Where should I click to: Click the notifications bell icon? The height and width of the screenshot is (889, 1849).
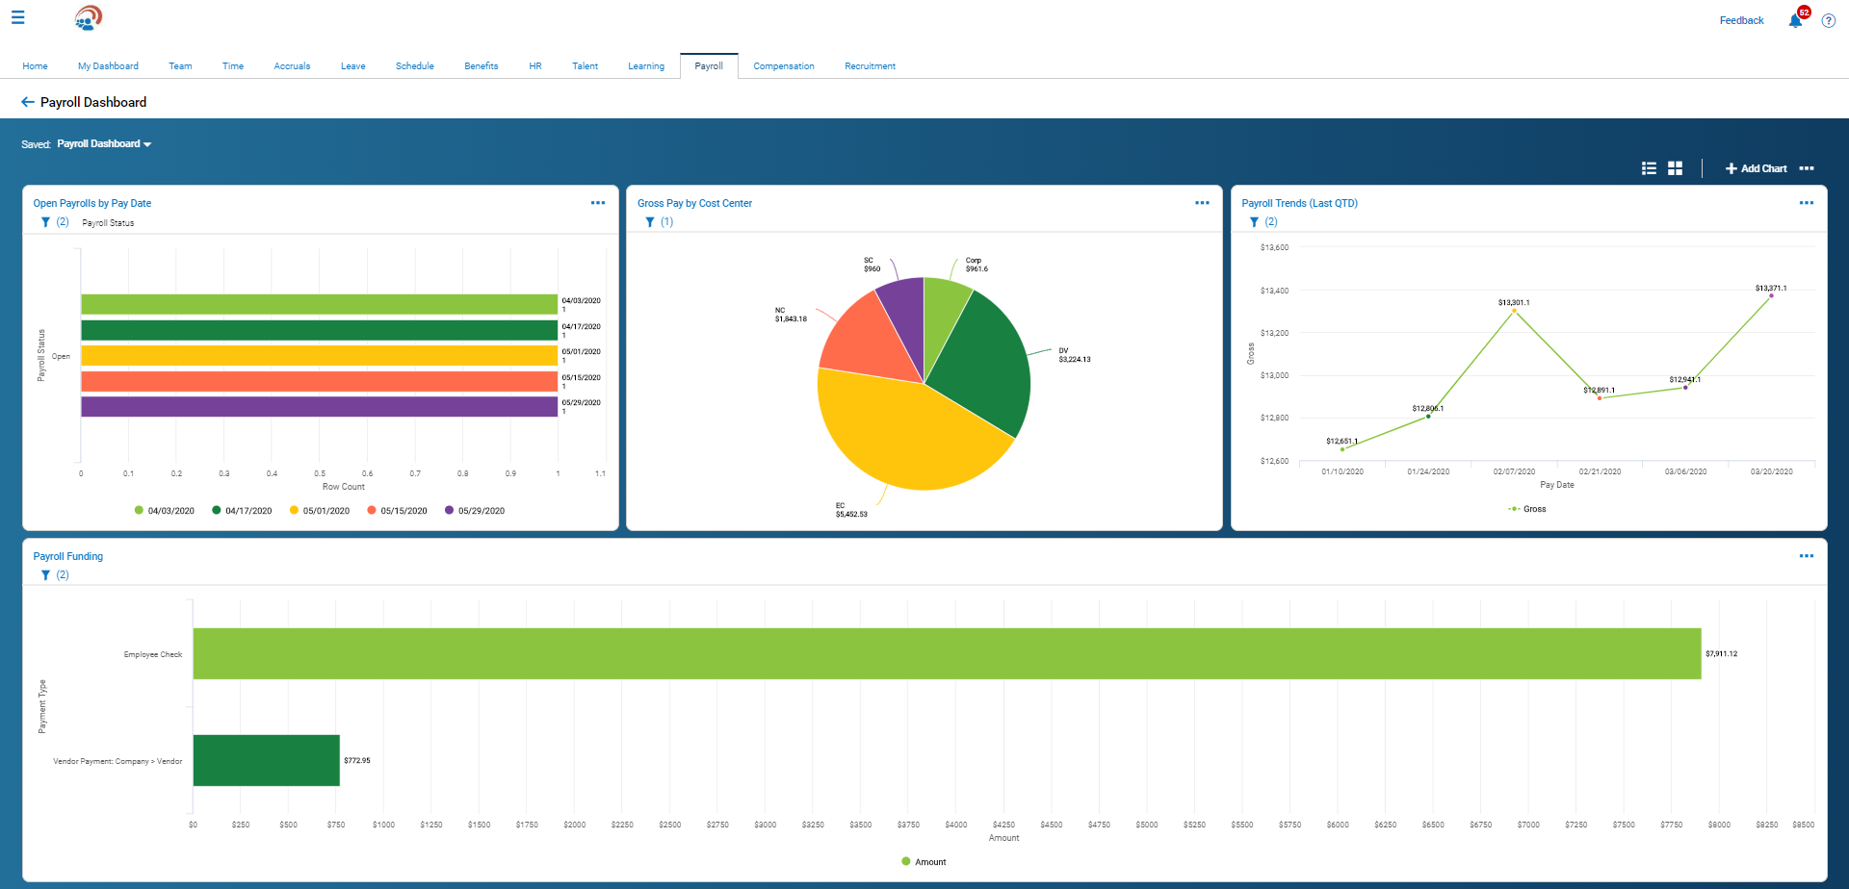click(1795, 20)
